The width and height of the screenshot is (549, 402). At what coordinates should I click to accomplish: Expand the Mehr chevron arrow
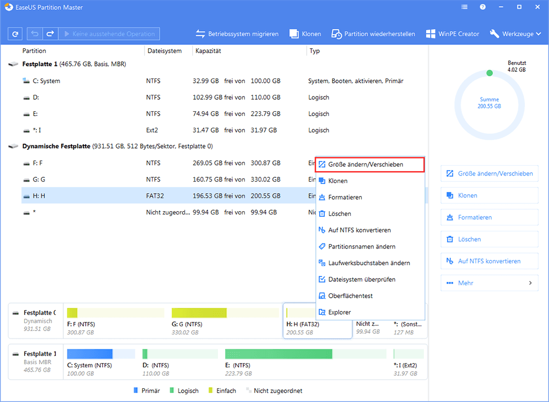tap(530, 283)
